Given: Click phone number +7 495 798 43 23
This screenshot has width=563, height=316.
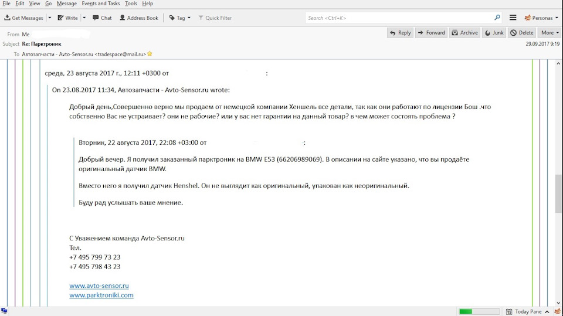Looking at the screenshot, I should click(95, 267).
